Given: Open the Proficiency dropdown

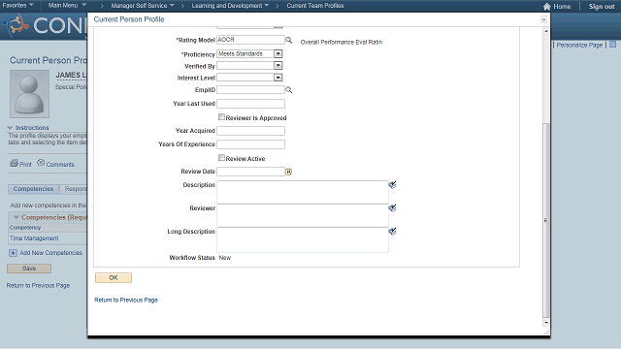Looking at the screenshot, I should (278, 54).
